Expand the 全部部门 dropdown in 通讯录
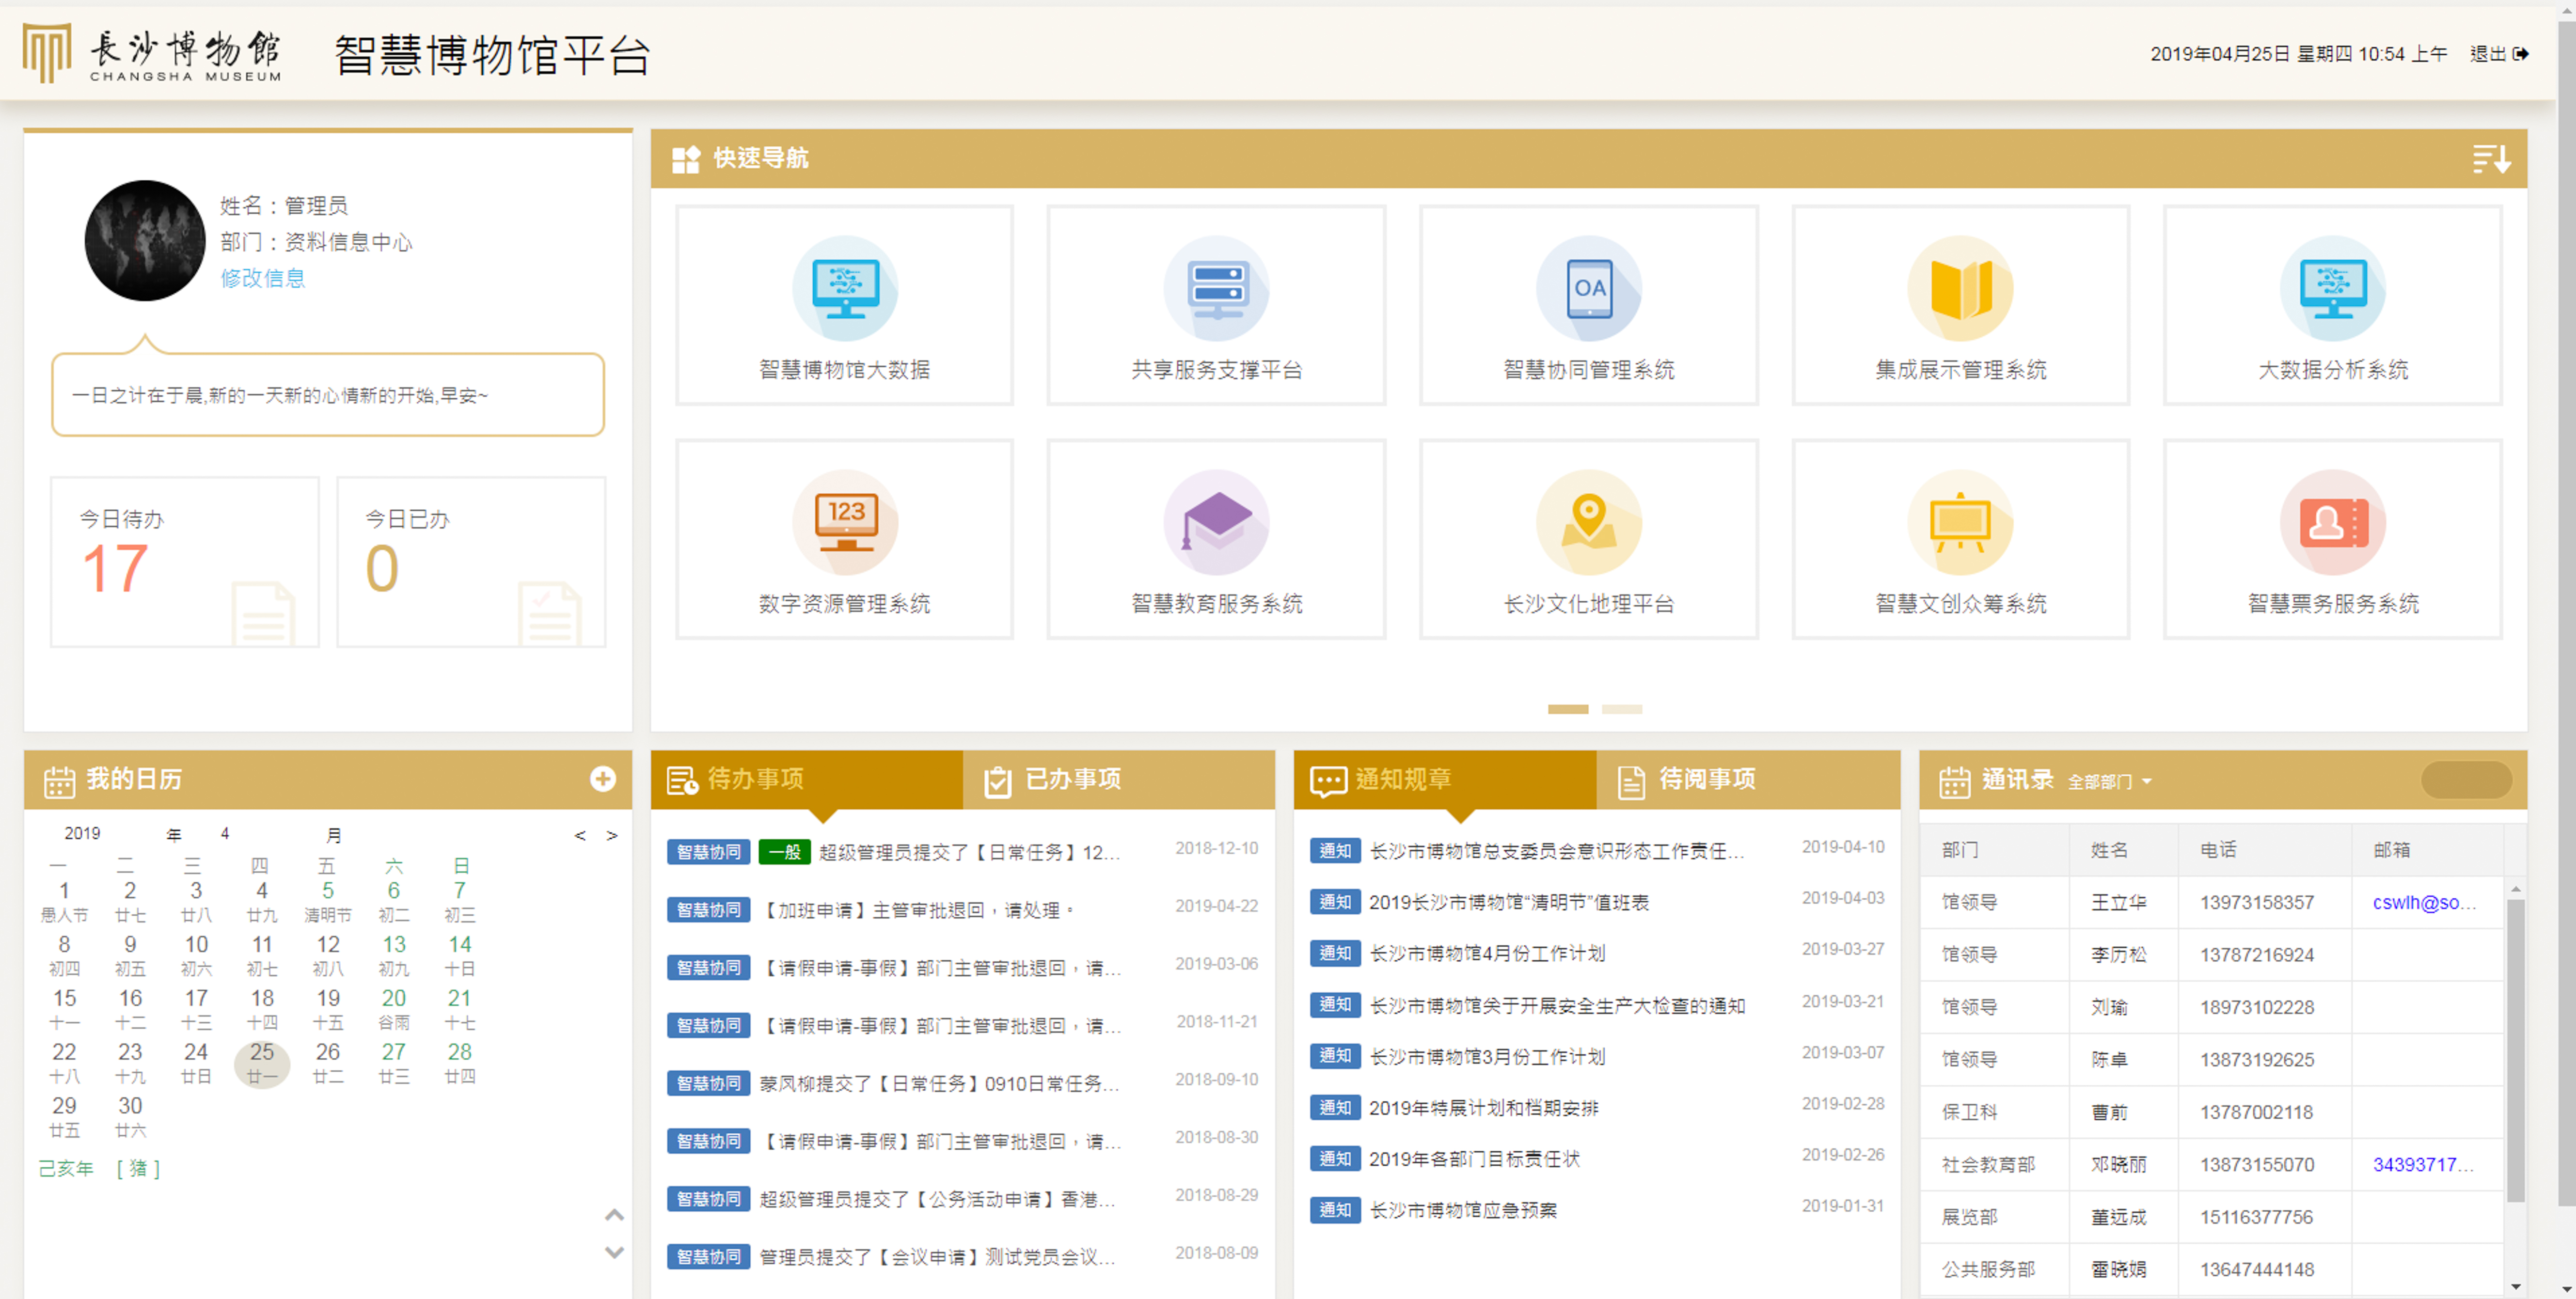 [x=2110, y=781]
